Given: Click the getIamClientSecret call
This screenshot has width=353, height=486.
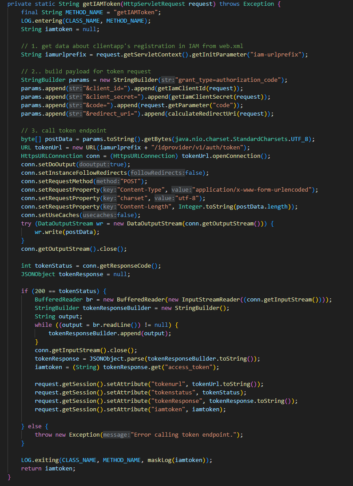Looking at the screenshot, I should pyautogui.click(x=202, y=96).
